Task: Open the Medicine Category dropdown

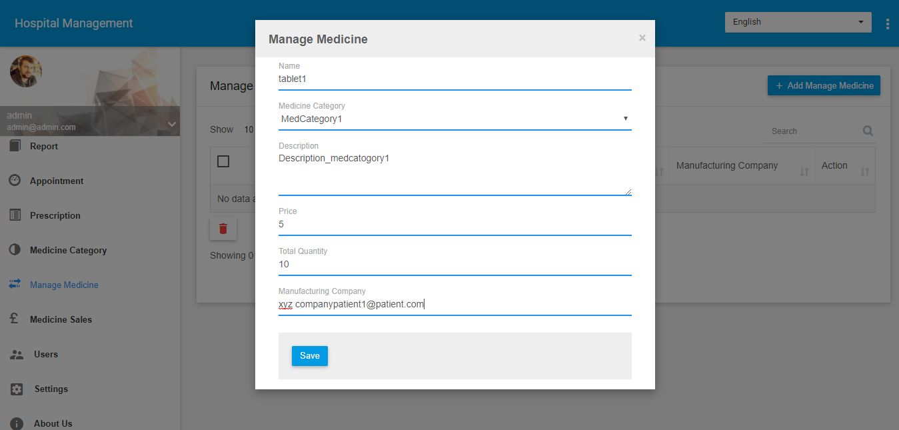Action: 454,119
